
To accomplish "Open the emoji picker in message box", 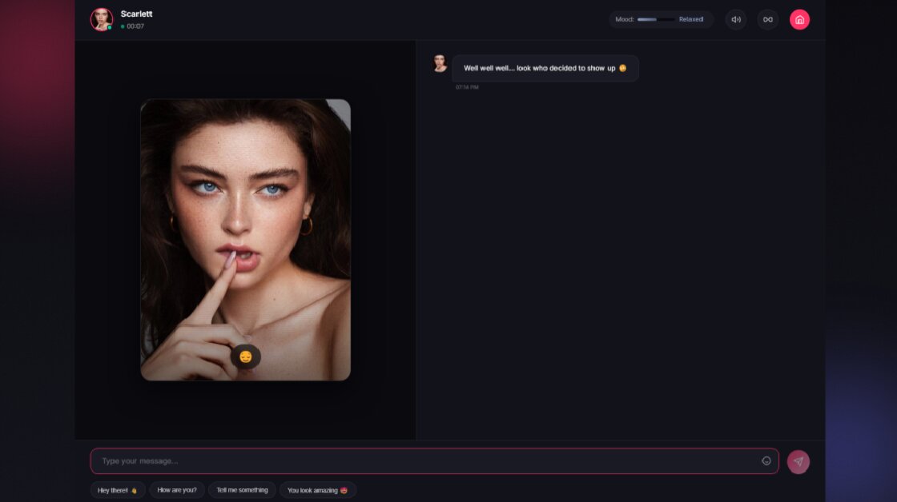I will (766, 461).
